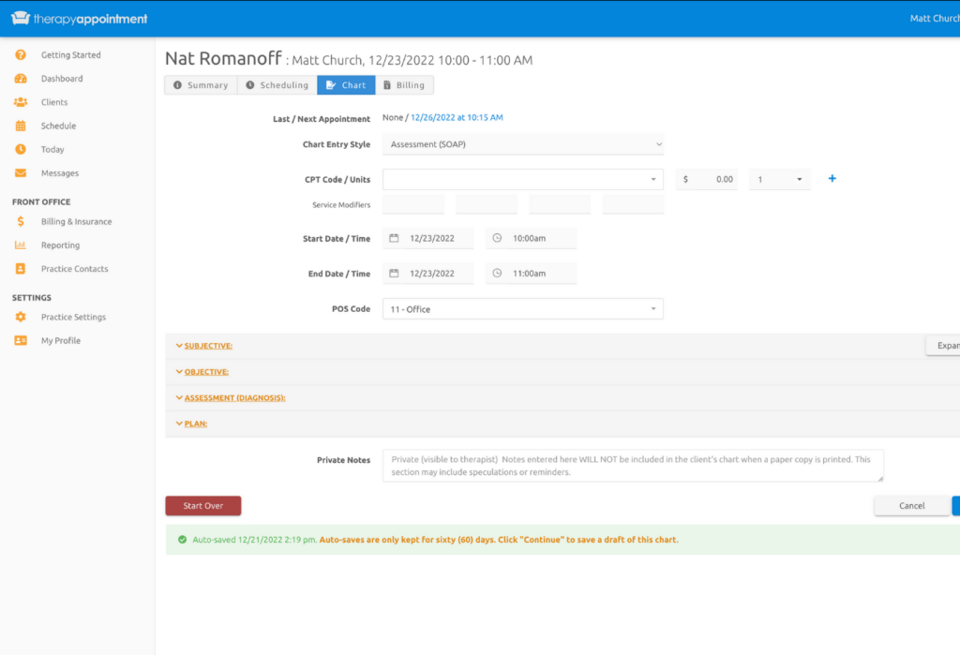Image resolution: width=960 pixels, height=655 pixels.
Task: Open Messages envelope icon
Action: 21,173
